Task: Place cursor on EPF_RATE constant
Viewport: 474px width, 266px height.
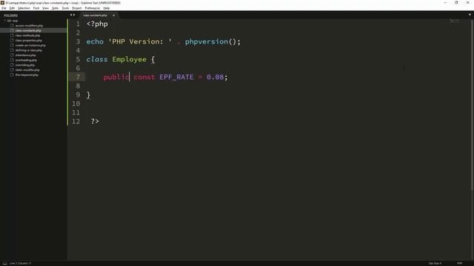Action: pyautogui.click(x=176, y=77)
